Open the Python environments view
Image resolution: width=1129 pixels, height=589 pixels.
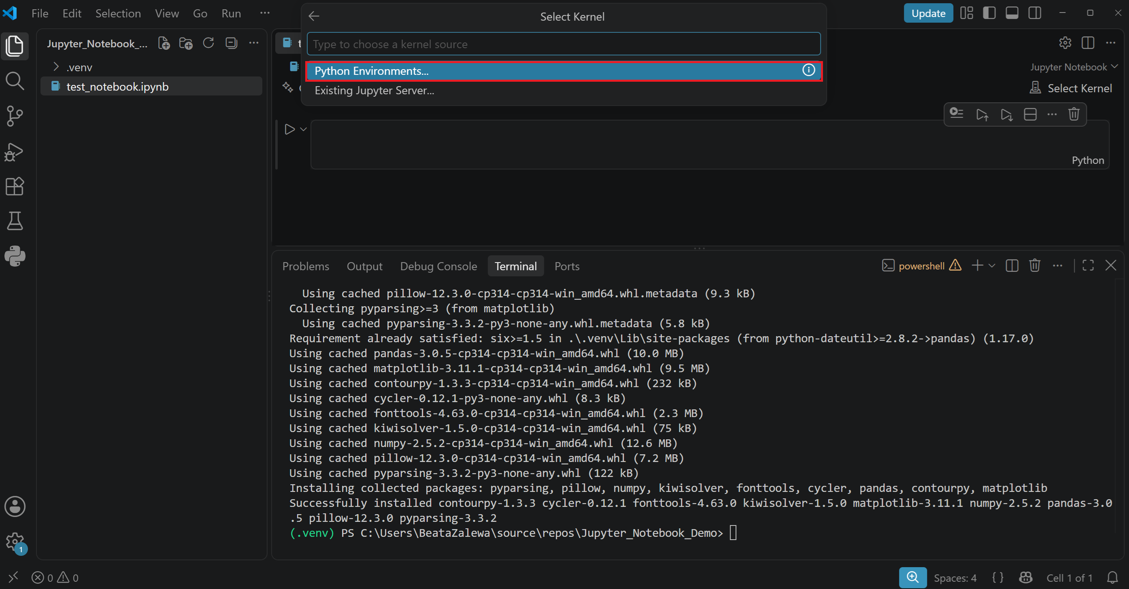[x=15, y=256]
